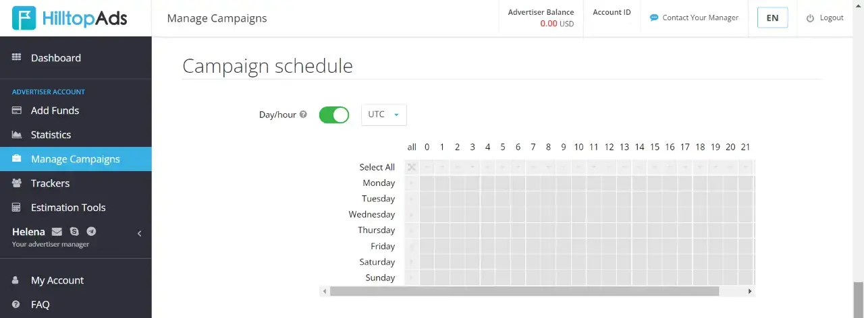Collapse the sidebar manager panel chevron
The width and height of the screenshot is (864, 318).
point(140,234)
